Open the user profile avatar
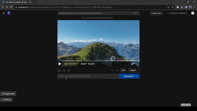The width and height of the screenshot is (197, 111). coord(193,13)
